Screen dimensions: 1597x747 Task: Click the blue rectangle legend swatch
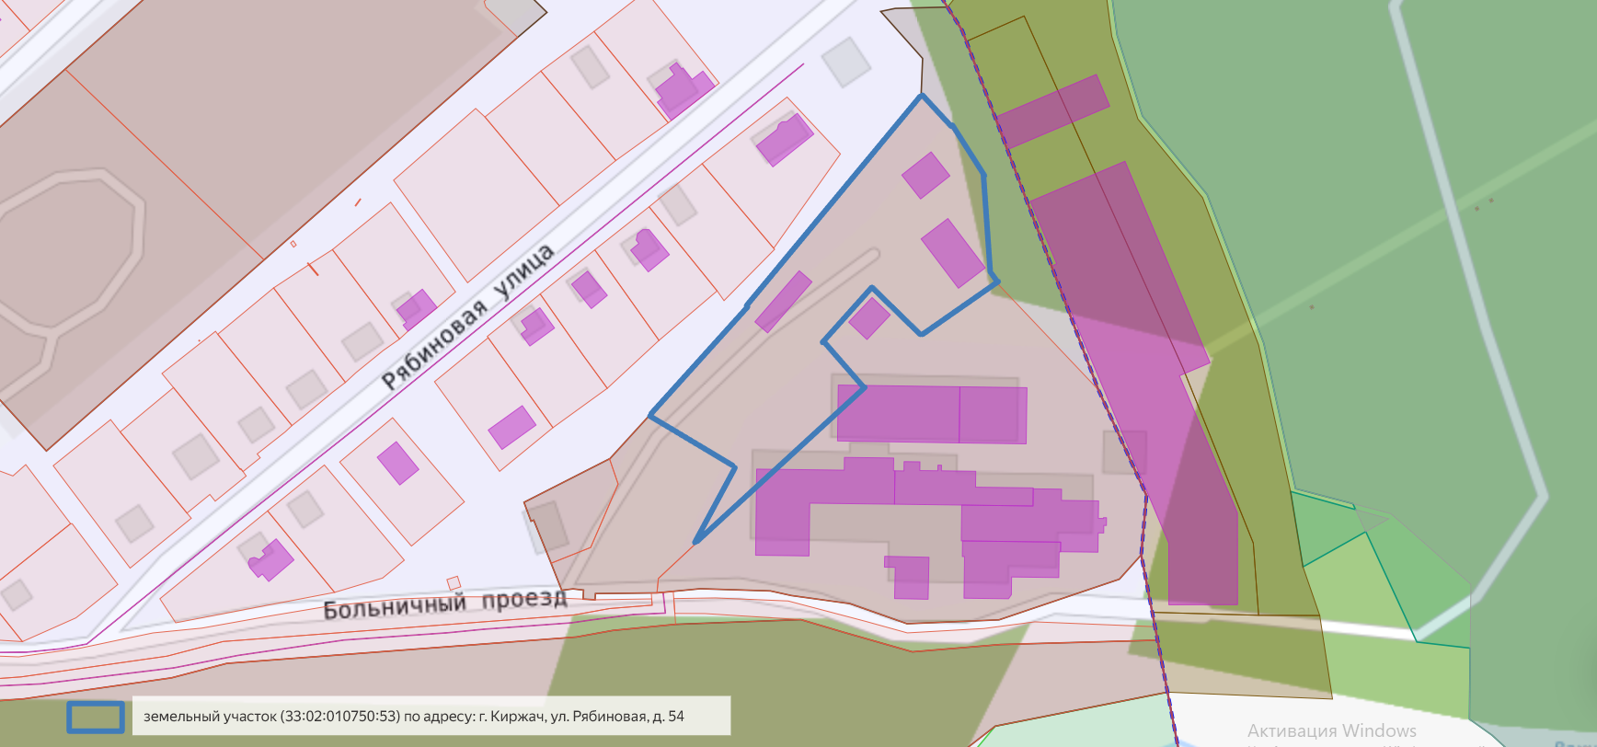point(95,717)
